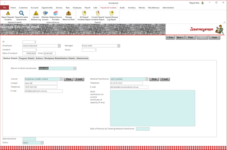Click the form's Close button

click(214, 38)
